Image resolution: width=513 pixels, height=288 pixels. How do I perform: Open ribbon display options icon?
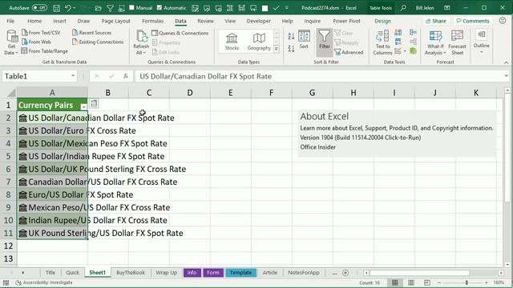tap(447, 7)
